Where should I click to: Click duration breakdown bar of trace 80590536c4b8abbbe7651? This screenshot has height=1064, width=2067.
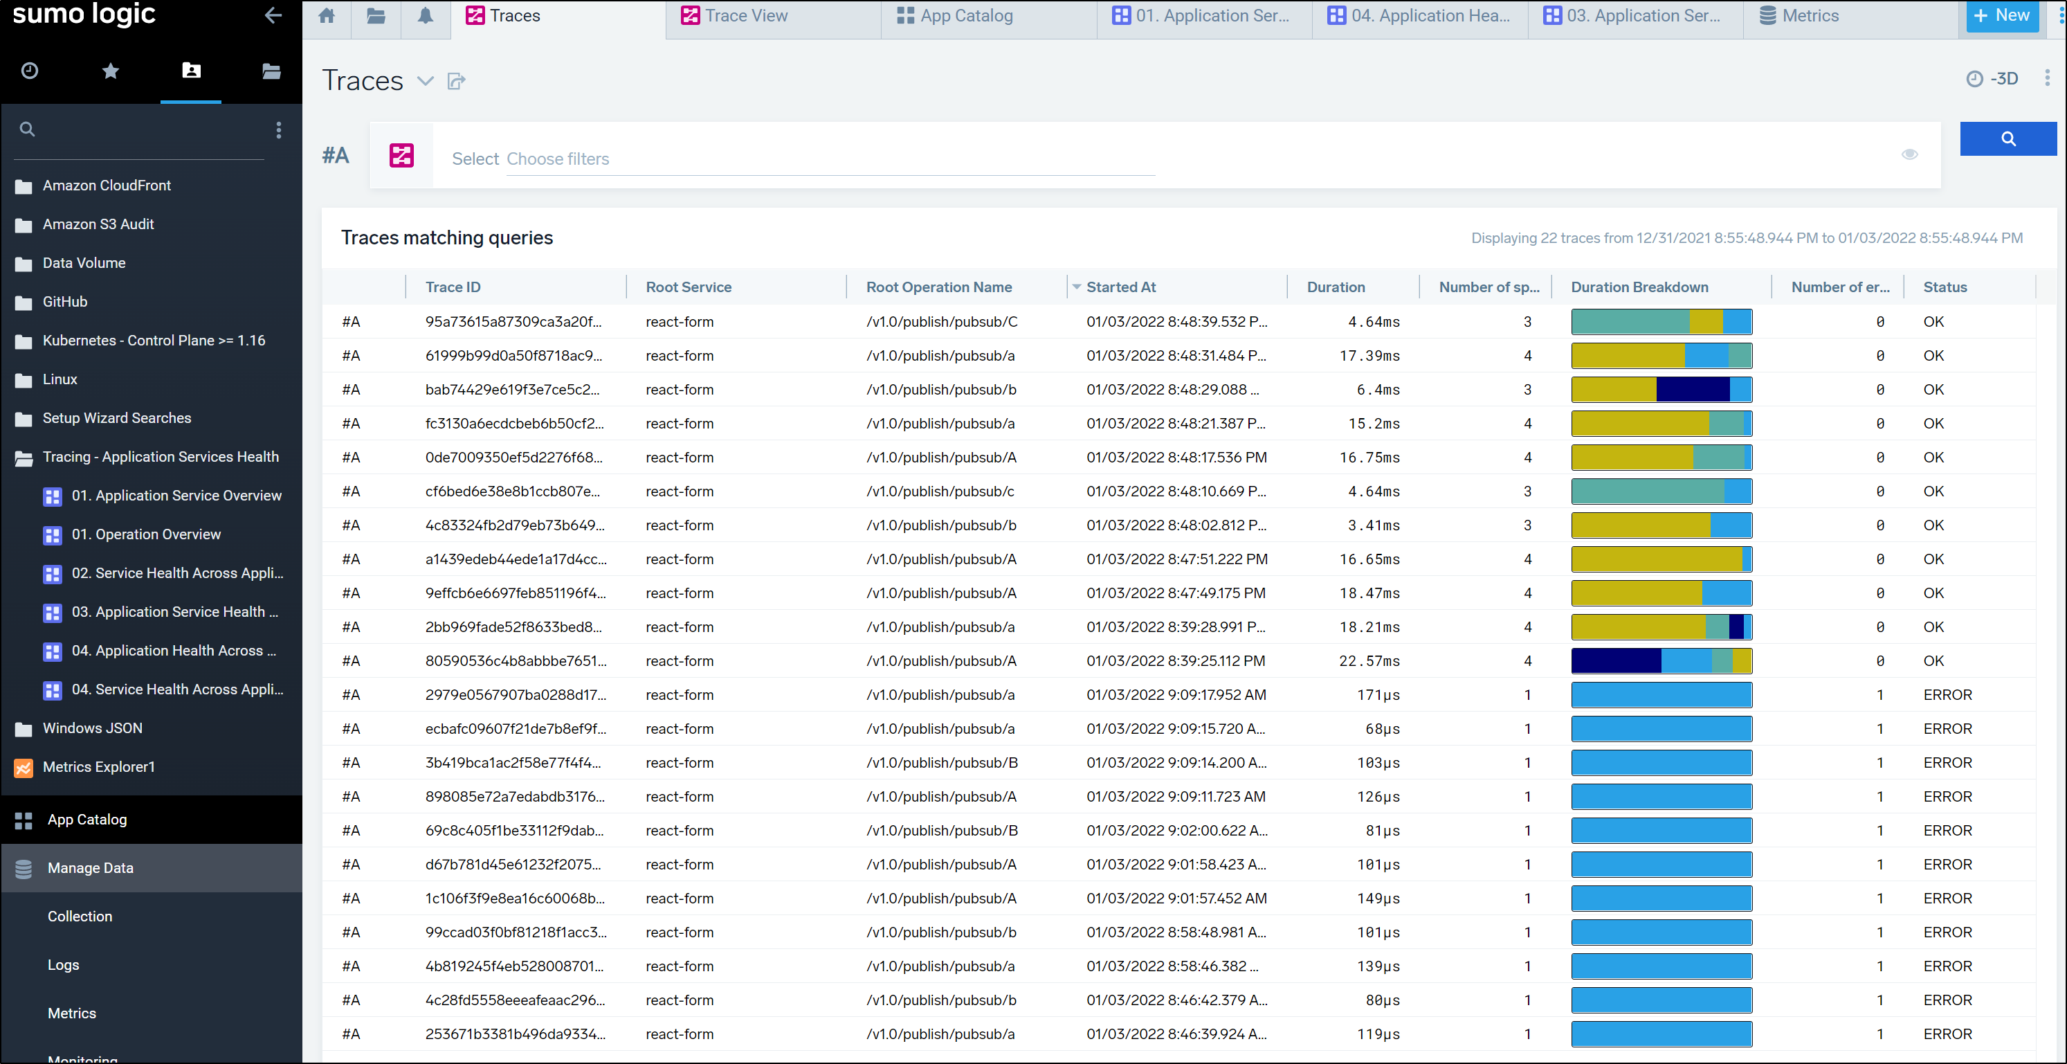pyautogui.click(x=1661, y=660)
